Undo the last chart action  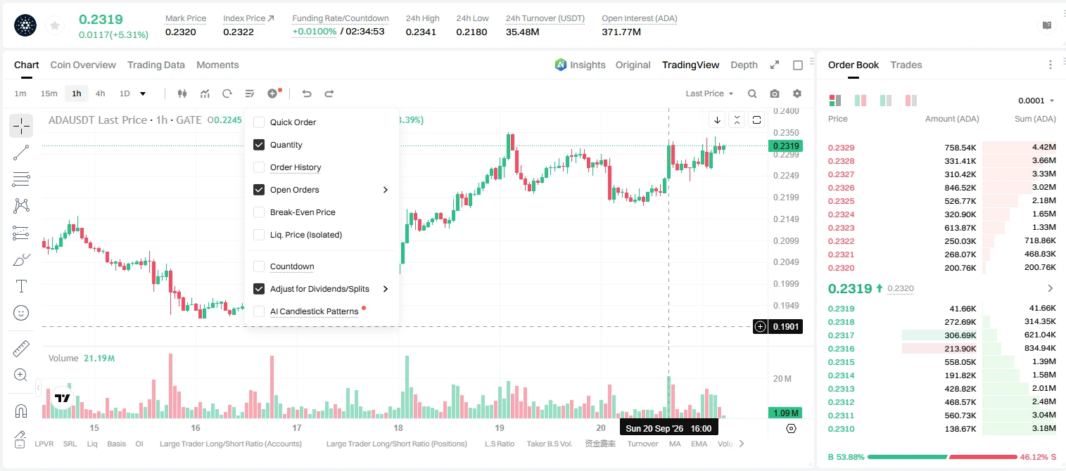click(x=306, y=93)
